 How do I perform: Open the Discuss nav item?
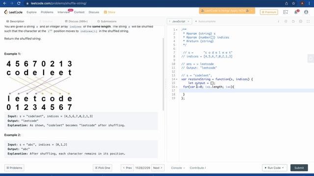pyautogui.click(x=94, y=12)
